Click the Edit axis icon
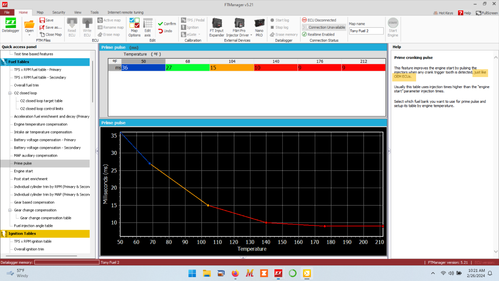The width and height of the screenshot is (499, 281). [x=147, y=27]
